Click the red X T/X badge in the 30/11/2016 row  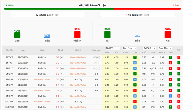[179, 68]
